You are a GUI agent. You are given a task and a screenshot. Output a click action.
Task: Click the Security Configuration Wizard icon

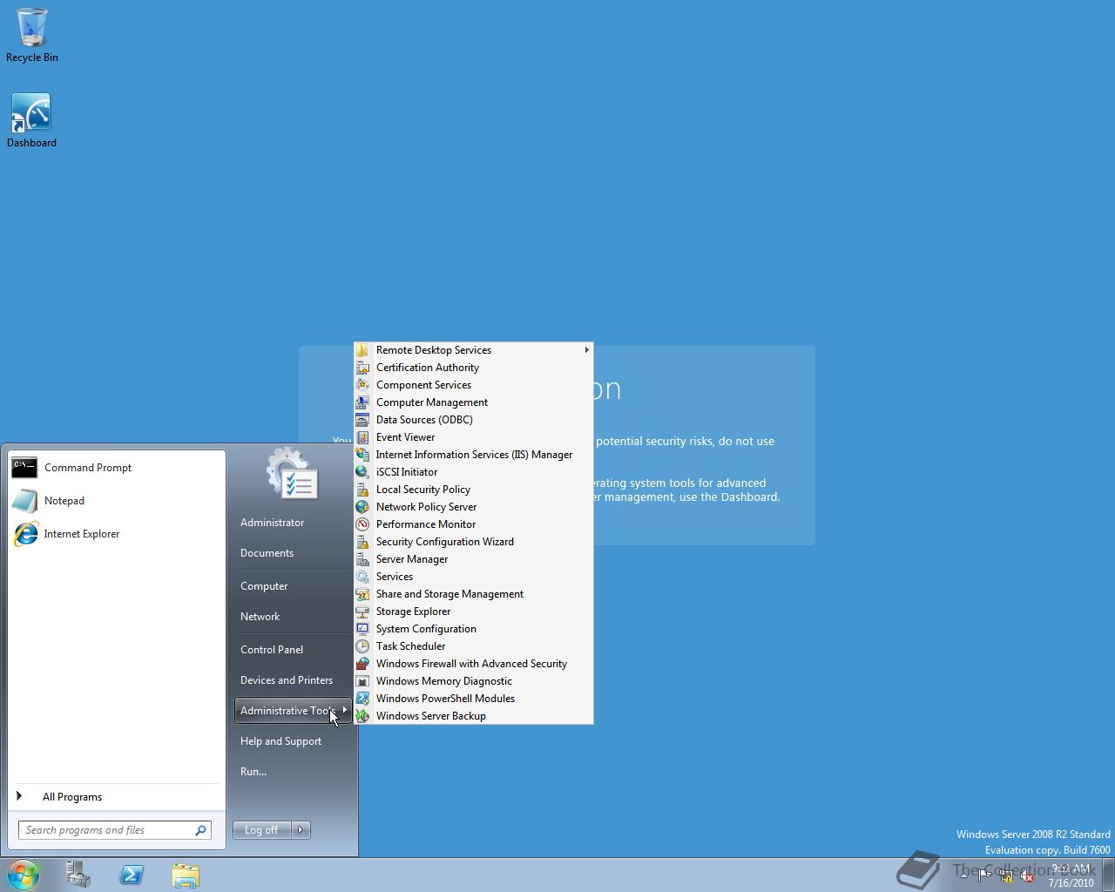point(362,542)
